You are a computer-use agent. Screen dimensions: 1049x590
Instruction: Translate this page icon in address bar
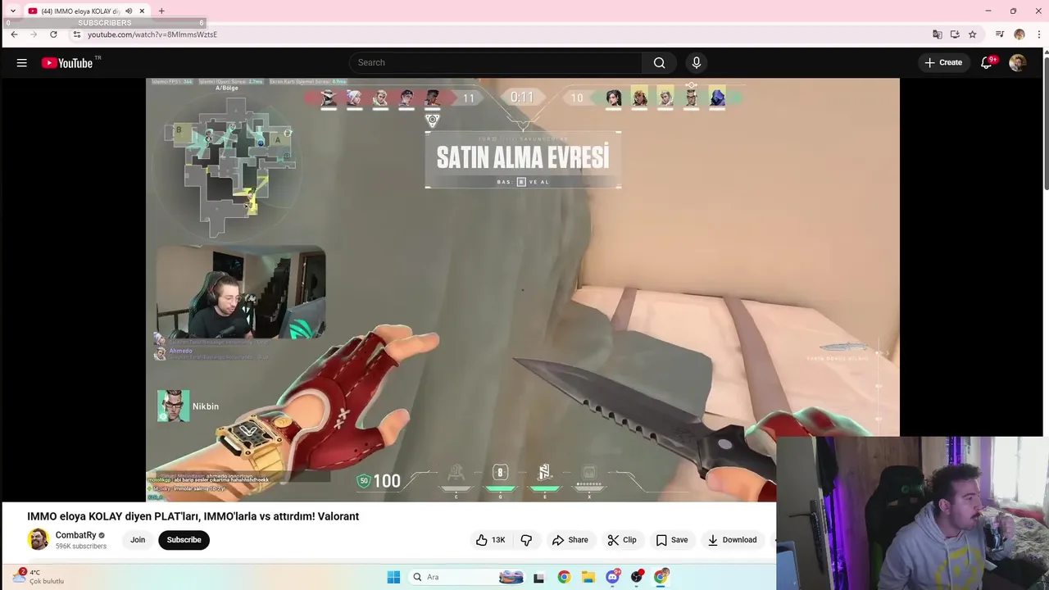(x=937, y=34)
